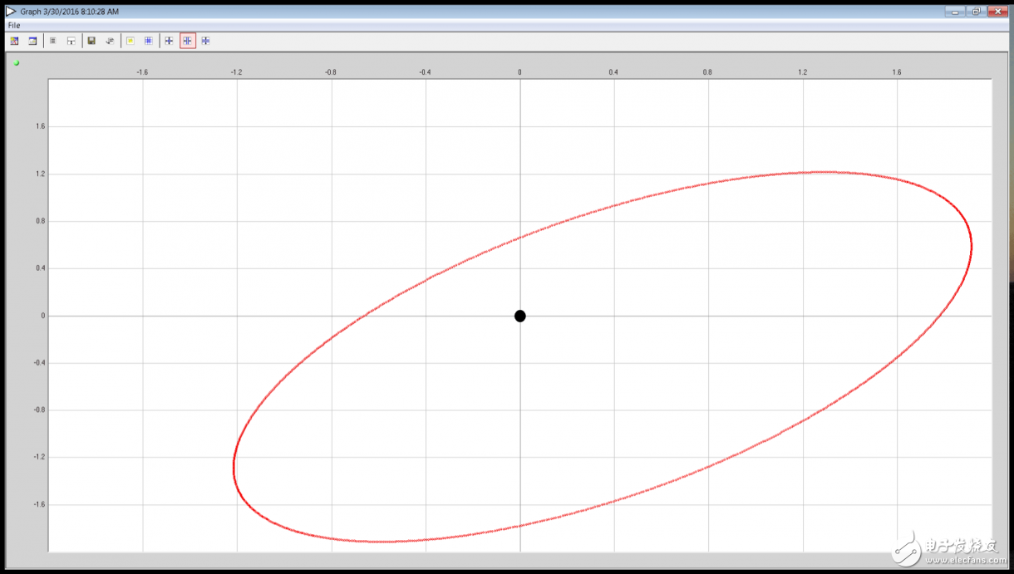
Task: Open the window-style icon second in toolbar
Action: coord(32,41)
